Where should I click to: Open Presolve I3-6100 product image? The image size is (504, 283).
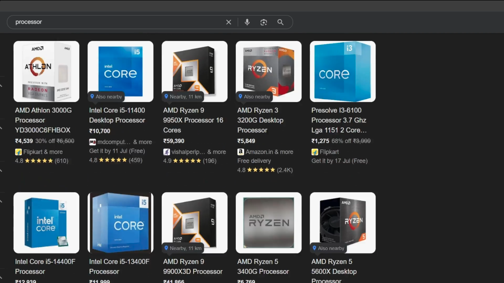click(343, 71)
